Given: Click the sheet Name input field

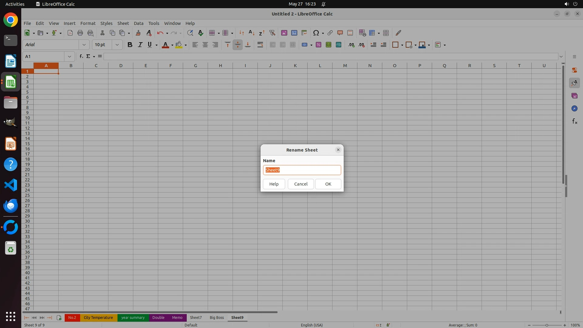Looking at the screenshot, I should point(302,170).
